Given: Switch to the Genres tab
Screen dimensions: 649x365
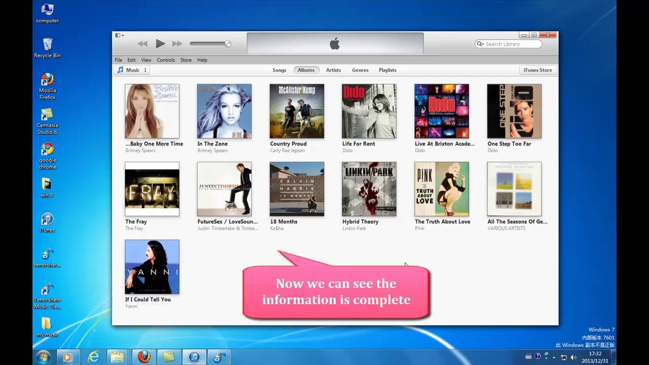Looking at the screenshot, I should pyautogui.click(x=360, y=70).
